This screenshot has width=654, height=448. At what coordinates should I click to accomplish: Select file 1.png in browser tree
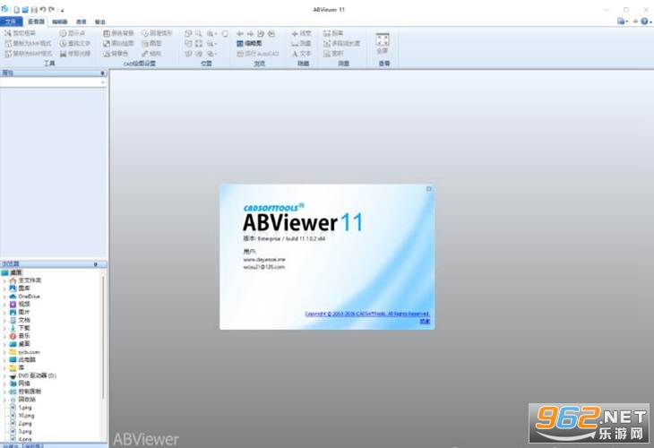(x=21, y=408)
